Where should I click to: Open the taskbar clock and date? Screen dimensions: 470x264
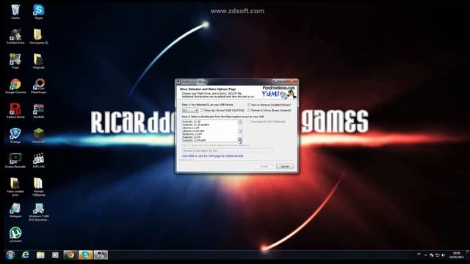[456, 255]
